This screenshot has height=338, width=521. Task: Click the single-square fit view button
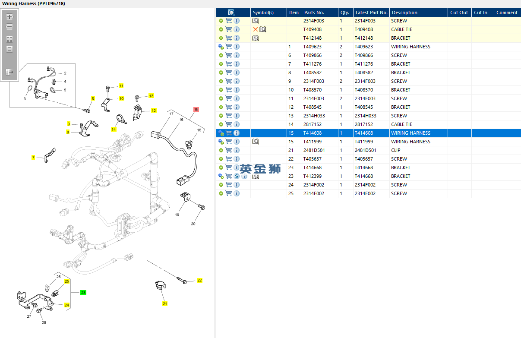pyautogui.click(x=9, y=49)
